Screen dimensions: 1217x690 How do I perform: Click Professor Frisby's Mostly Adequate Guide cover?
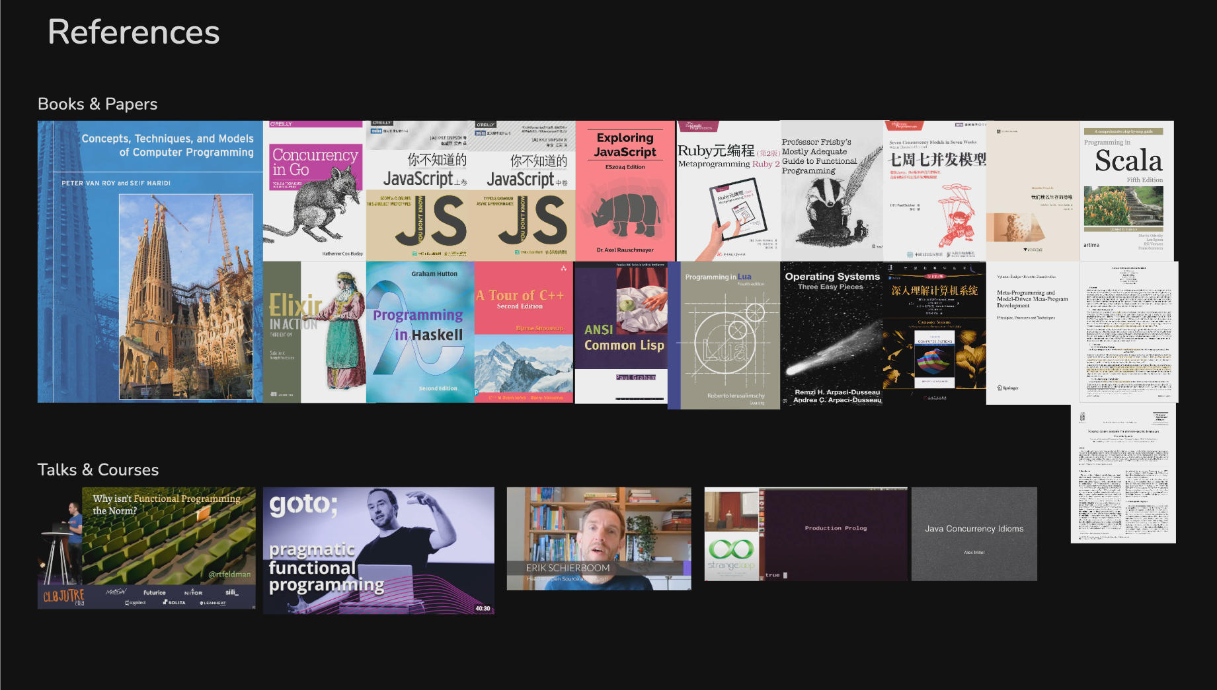832,191
